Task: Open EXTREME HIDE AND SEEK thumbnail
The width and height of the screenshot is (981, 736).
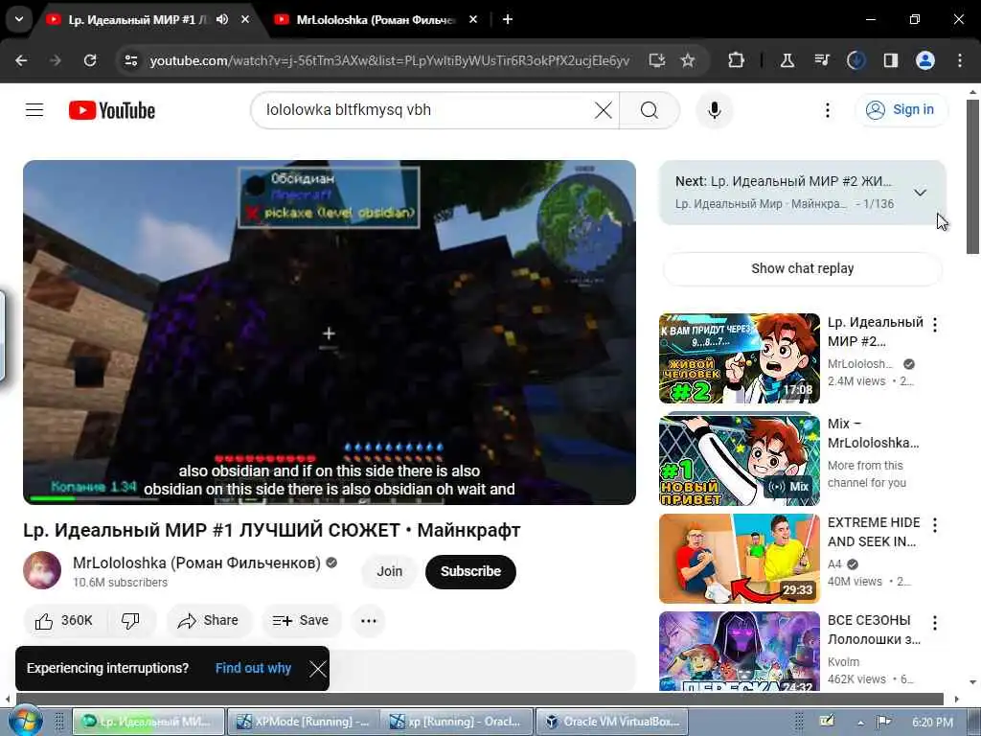Action: pos(739,559)
